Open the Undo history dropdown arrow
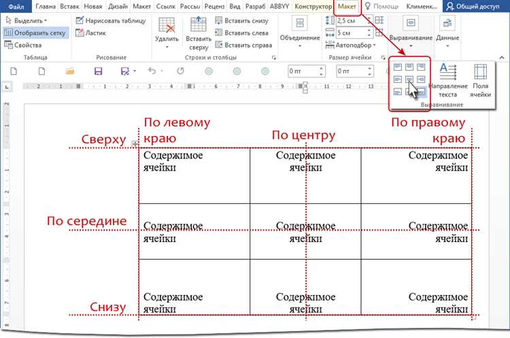This screenshot has height=338, width=510. point(162,71)
